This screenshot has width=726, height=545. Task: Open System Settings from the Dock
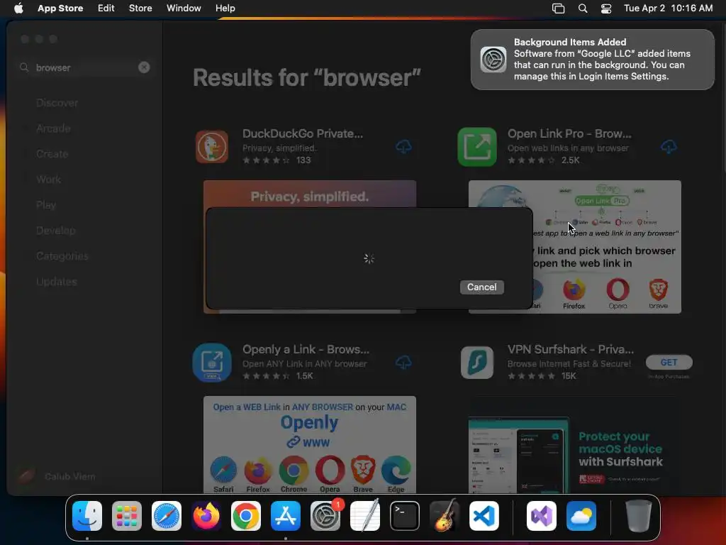pos(325,516)
